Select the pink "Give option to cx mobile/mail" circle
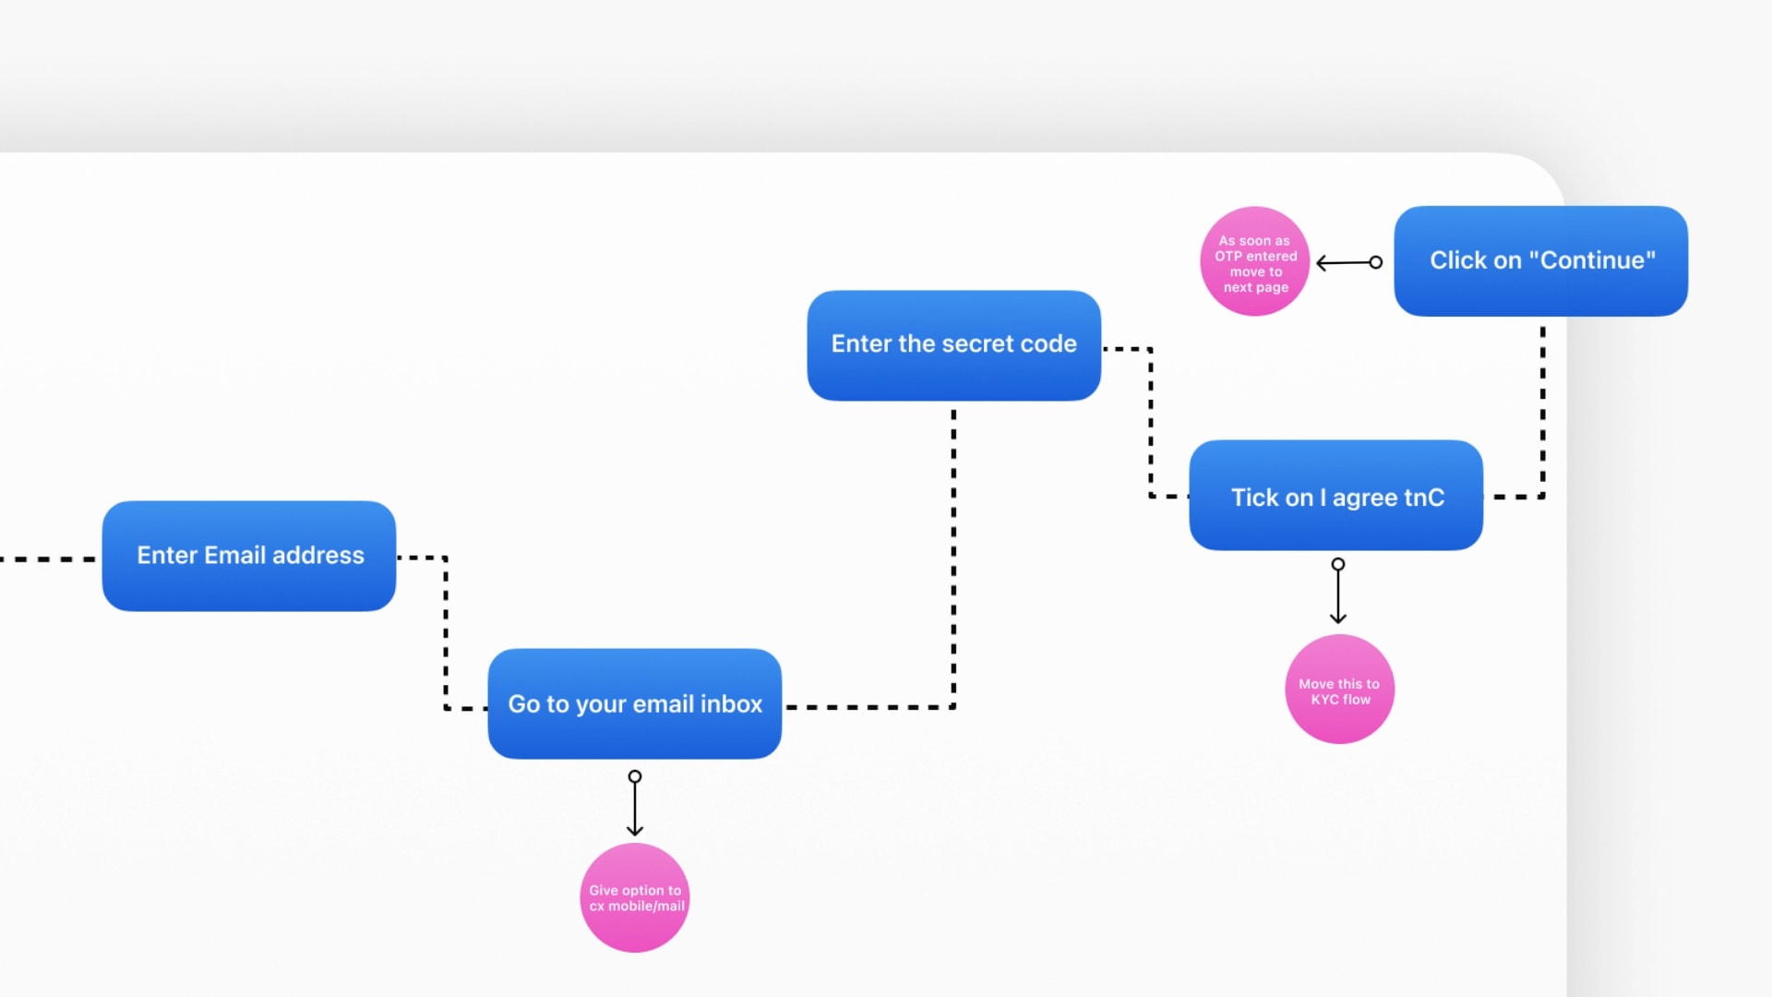Screen dimensions: 1772x997 [x=635, y=897]
